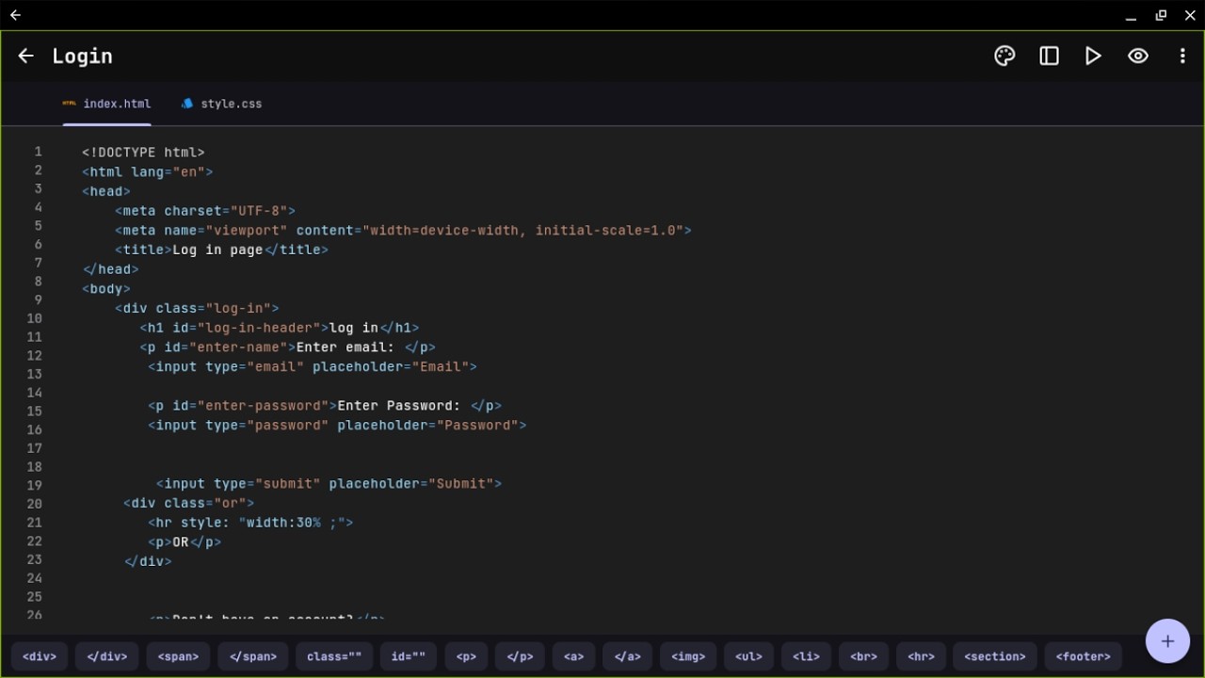Run the project with the play icon
The image size is (1205, 678).
[1093, 56]
